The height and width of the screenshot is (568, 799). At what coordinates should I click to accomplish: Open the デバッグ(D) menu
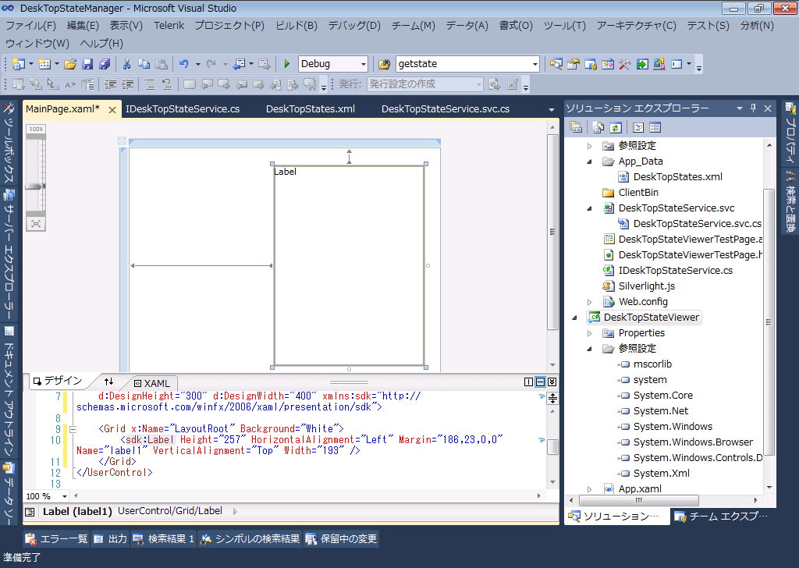pyautogui.click(x=354, y=26)
